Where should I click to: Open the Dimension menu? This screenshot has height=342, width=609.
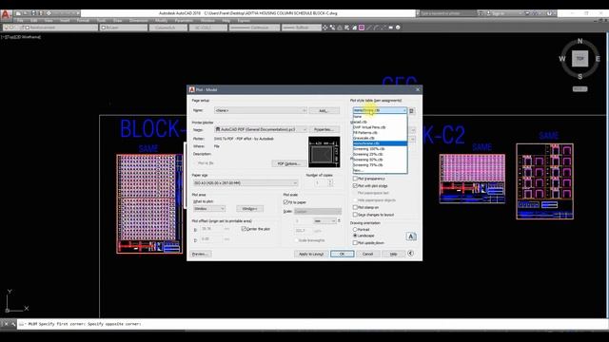139,21
